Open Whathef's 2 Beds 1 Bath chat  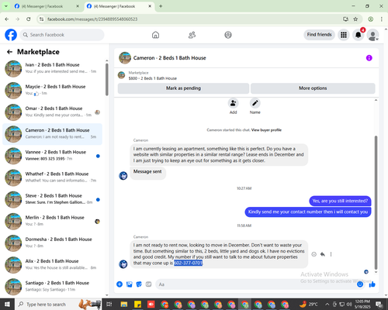(53, 177)
